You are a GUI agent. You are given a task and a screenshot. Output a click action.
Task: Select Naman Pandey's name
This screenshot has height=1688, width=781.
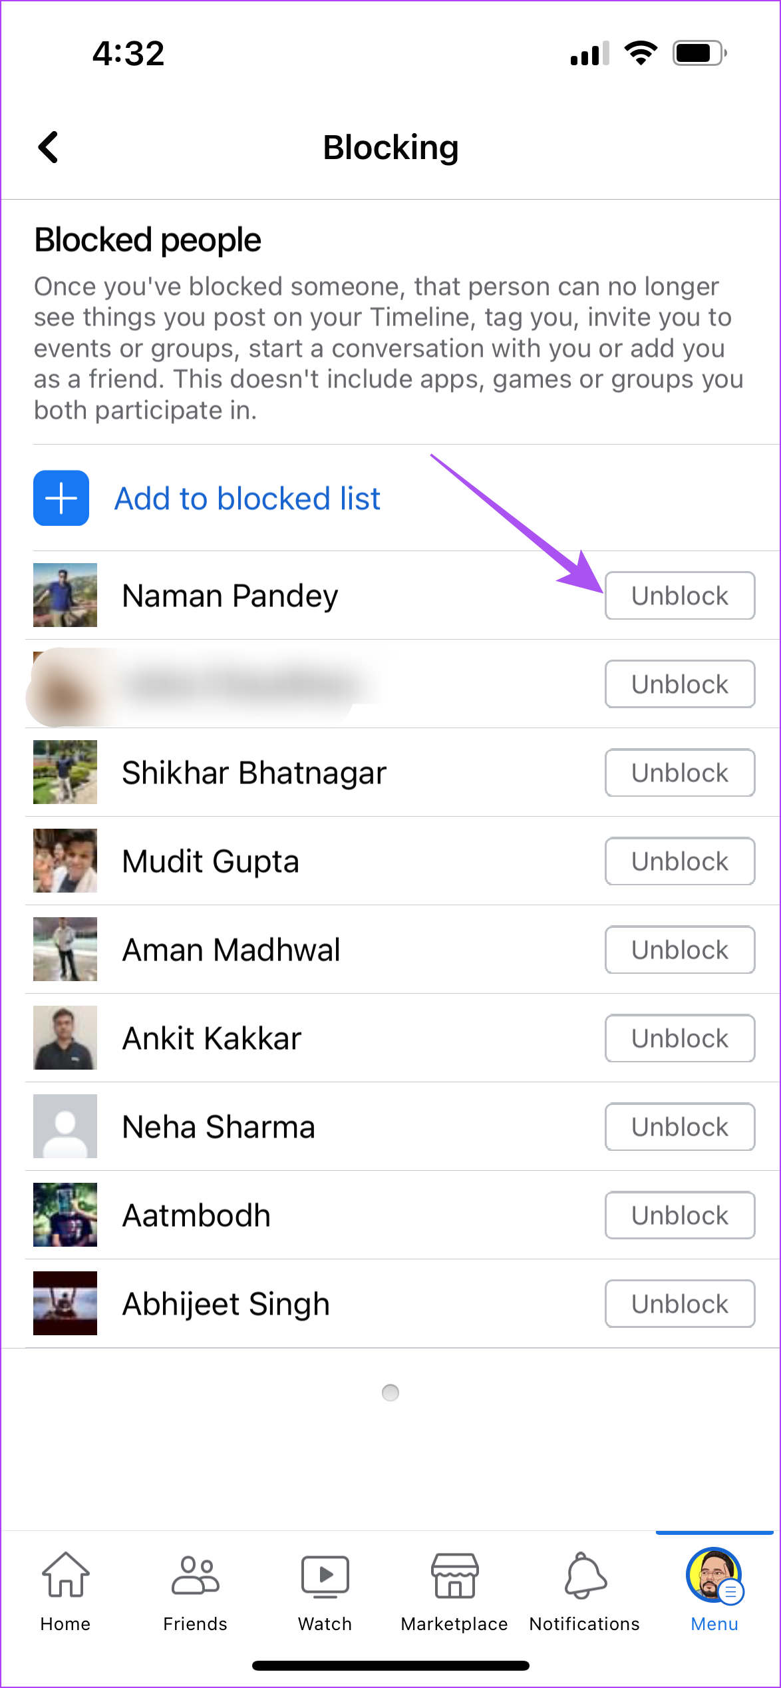click(230, 596)
